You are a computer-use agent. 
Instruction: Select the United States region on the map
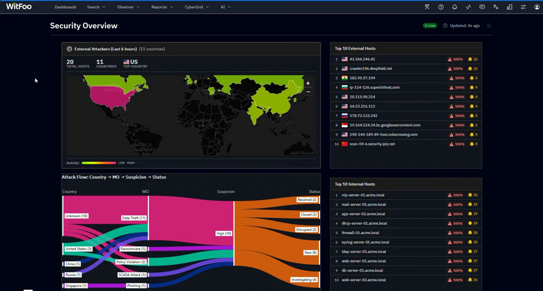pos(111,97)
